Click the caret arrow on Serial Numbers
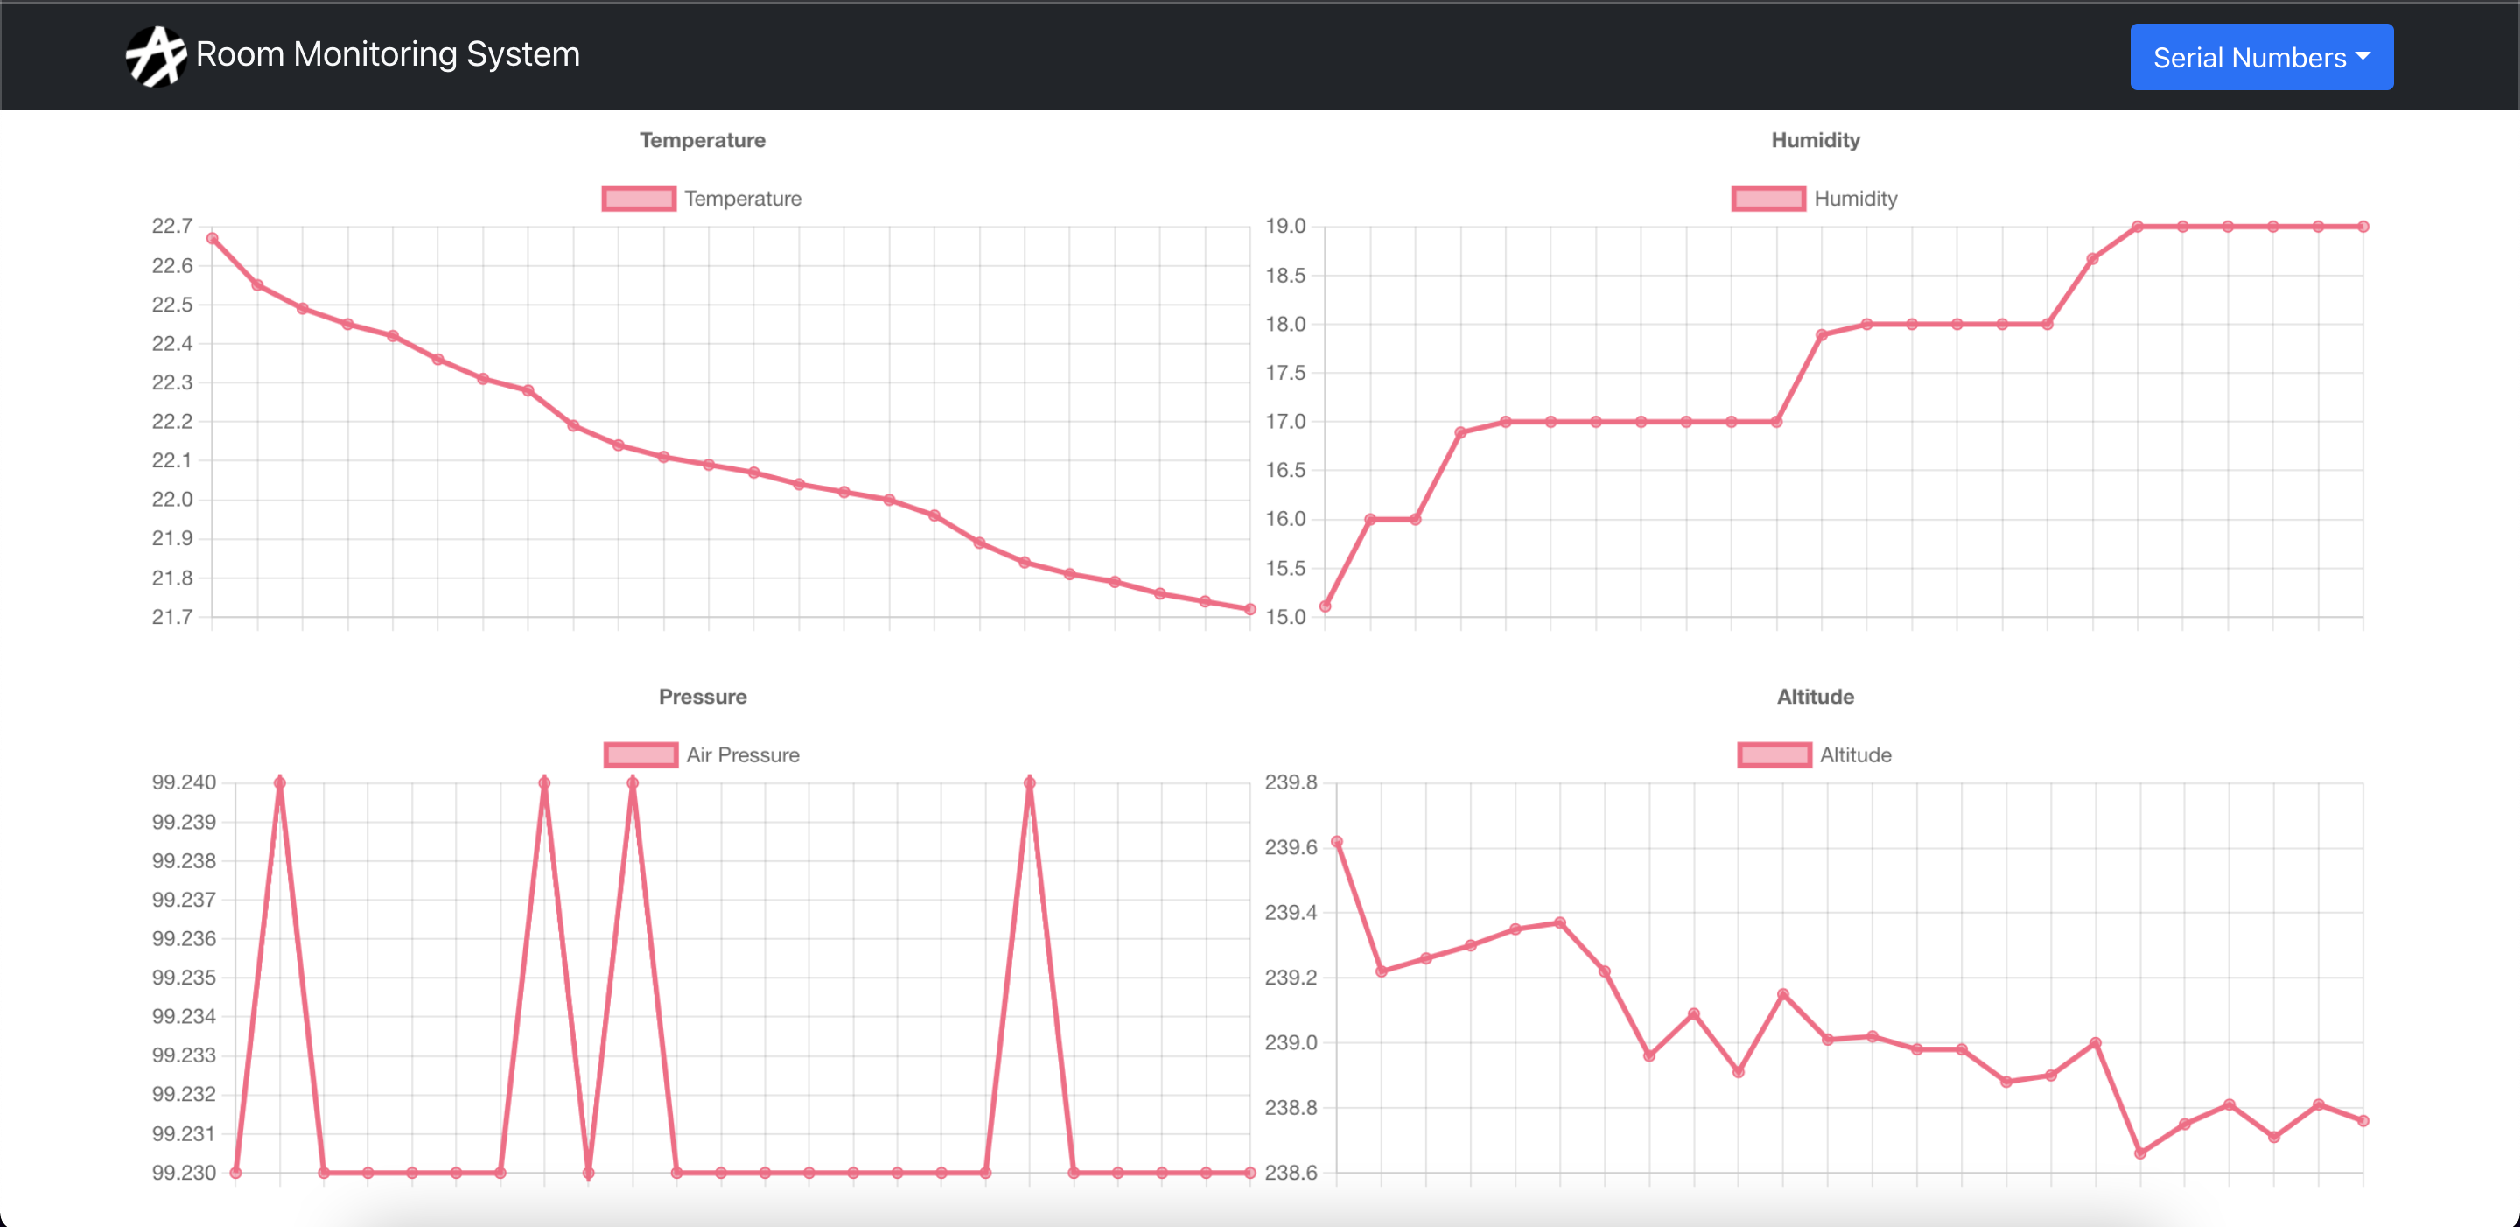Screen dimensions: 2520x1227 (x=2363, y=57)
